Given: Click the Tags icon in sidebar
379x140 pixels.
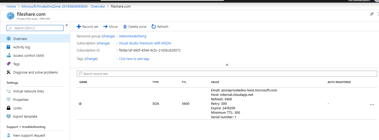Looking at the screenshot, I should tap(8, 64).
